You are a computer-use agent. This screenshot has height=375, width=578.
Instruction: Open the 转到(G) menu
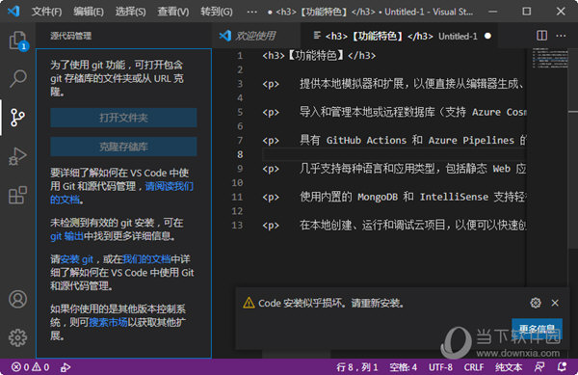[x=217, y=12]
